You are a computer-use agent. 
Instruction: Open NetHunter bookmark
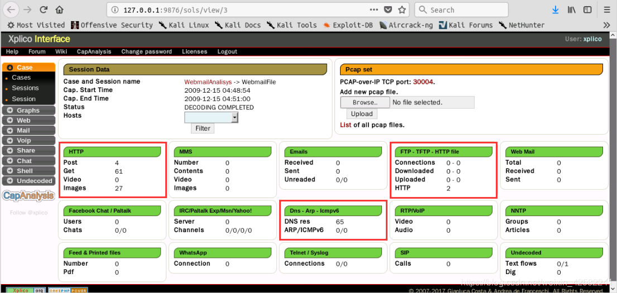pos(522,25)
